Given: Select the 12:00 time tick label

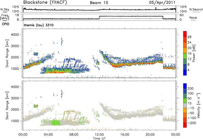Looking at the screenshot, I should coord(99,135).
